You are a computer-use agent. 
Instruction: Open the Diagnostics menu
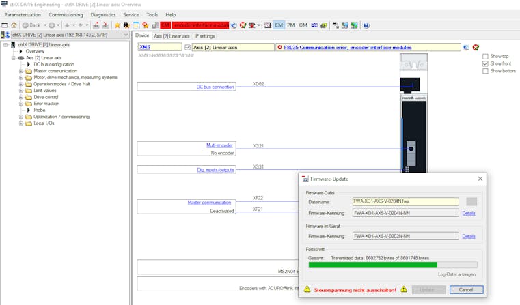(x=103, y=15)
